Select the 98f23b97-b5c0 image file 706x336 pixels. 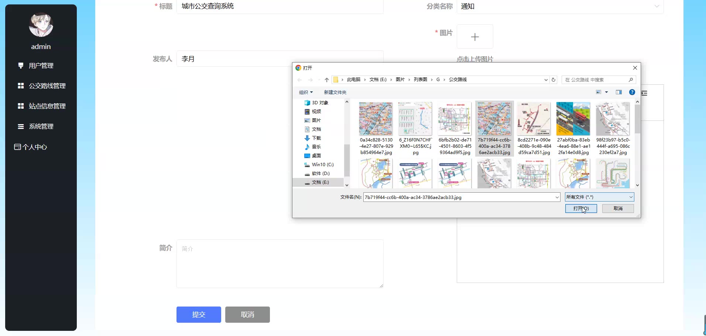pos(613,129)
